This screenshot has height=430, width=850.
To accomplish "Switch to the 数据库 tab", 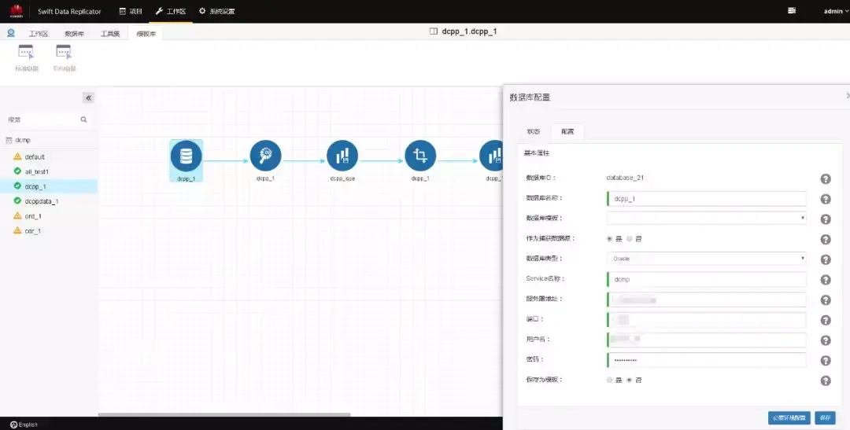I will click(x=74, y=34).
